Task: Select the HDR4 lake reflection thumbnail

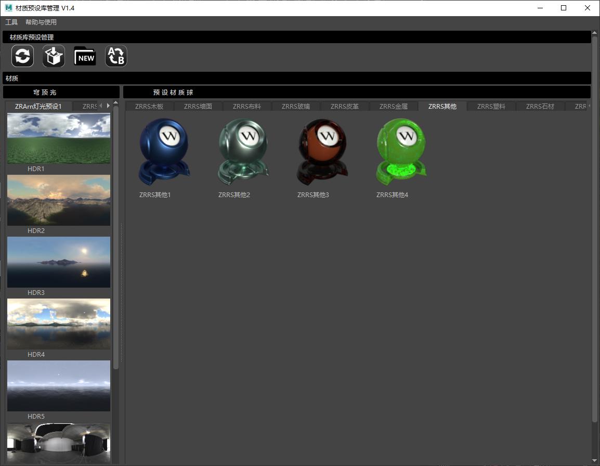Action: (x=59, y=323)
